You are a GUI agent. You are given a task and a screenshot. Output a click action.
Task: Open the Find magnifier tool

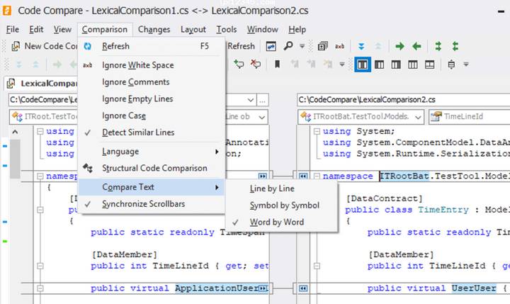(x=288, y=46)
